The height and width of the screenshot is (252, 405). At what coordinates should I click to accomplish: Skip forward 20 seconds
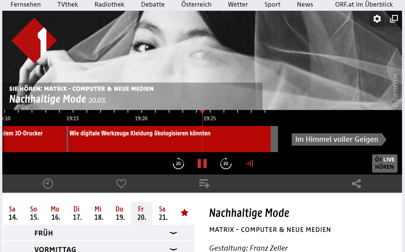(x=226, y=163)
